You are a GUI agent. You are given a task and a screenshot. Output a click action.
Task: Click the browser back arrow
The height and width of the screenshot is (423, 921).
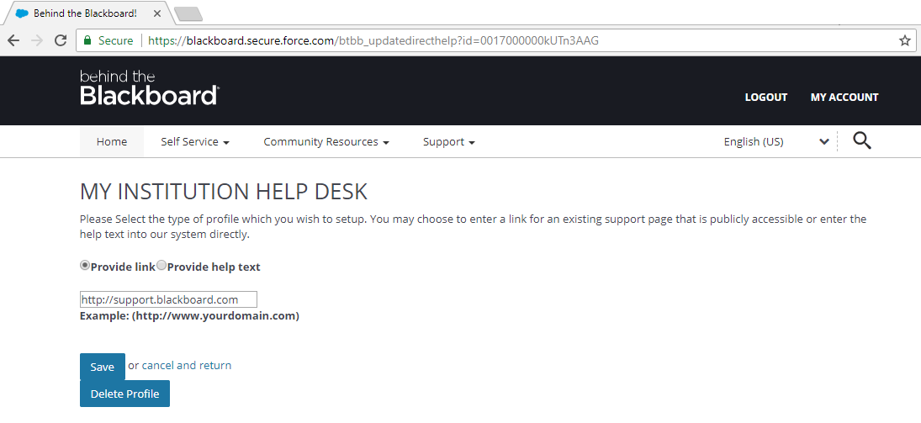click(13, 40)
